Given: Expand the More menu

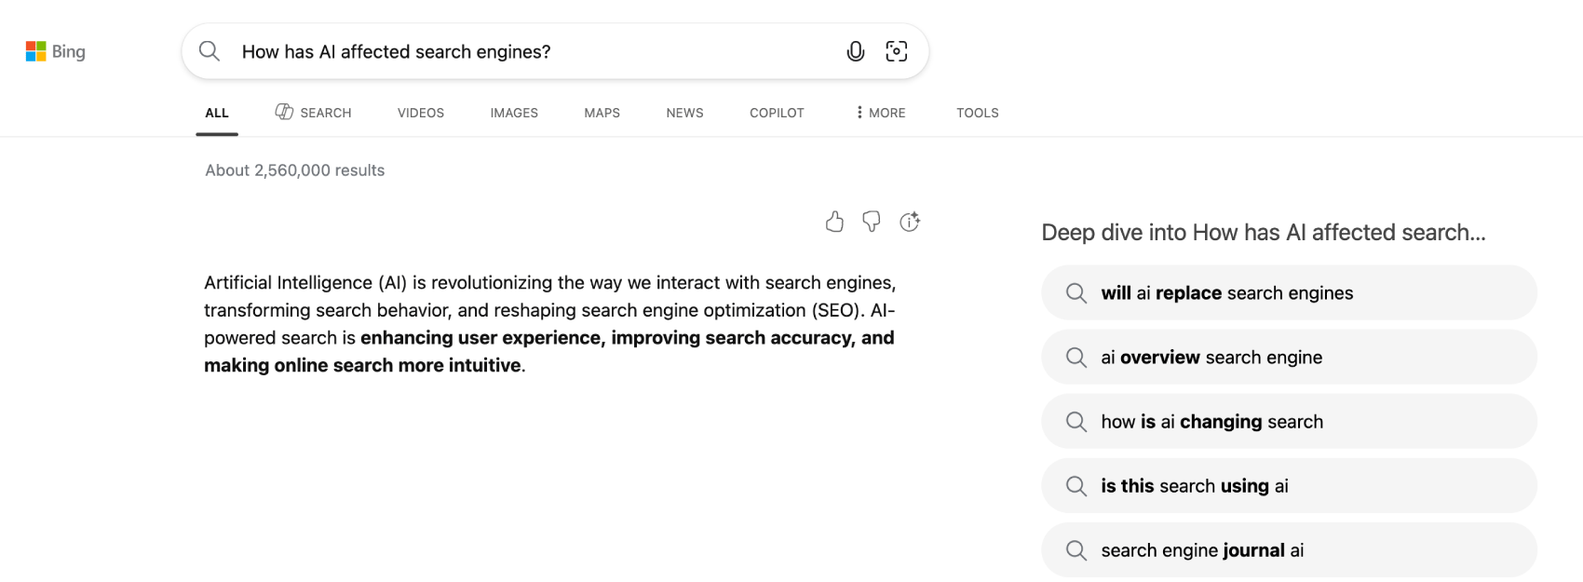Looking at the screenshot, I should click(x=880, y=113).
